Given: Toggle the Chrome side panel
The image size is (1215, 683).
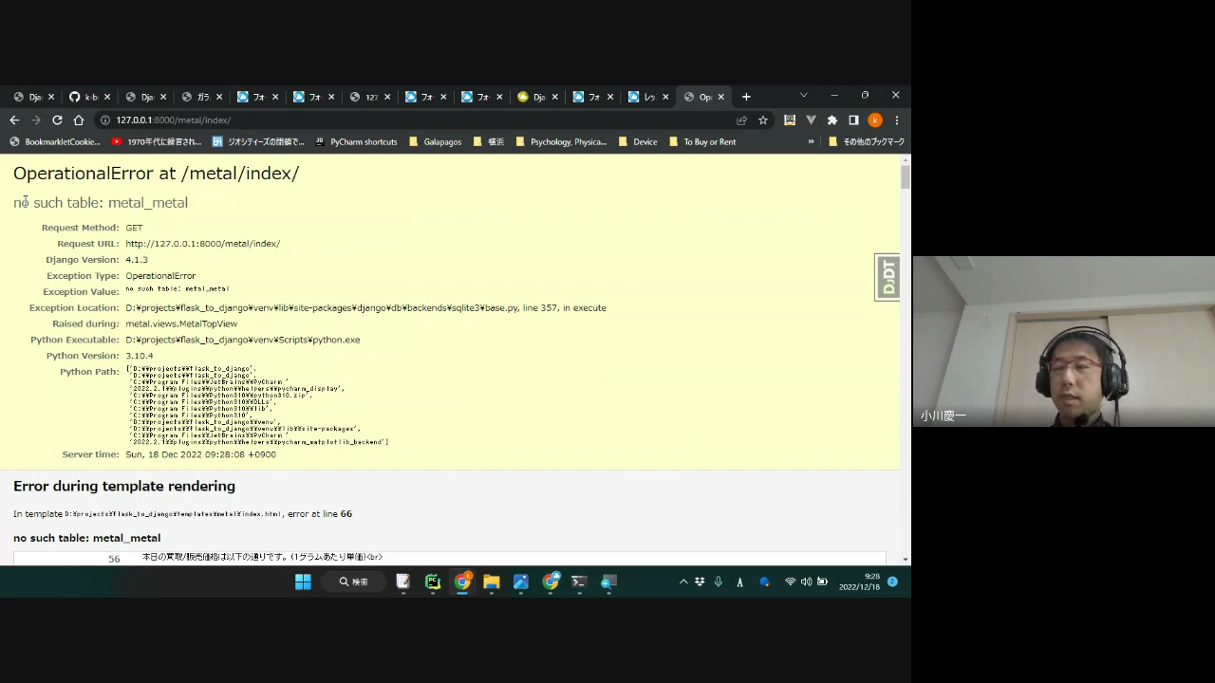Looking at the screenshot, I should coord(853,120).
